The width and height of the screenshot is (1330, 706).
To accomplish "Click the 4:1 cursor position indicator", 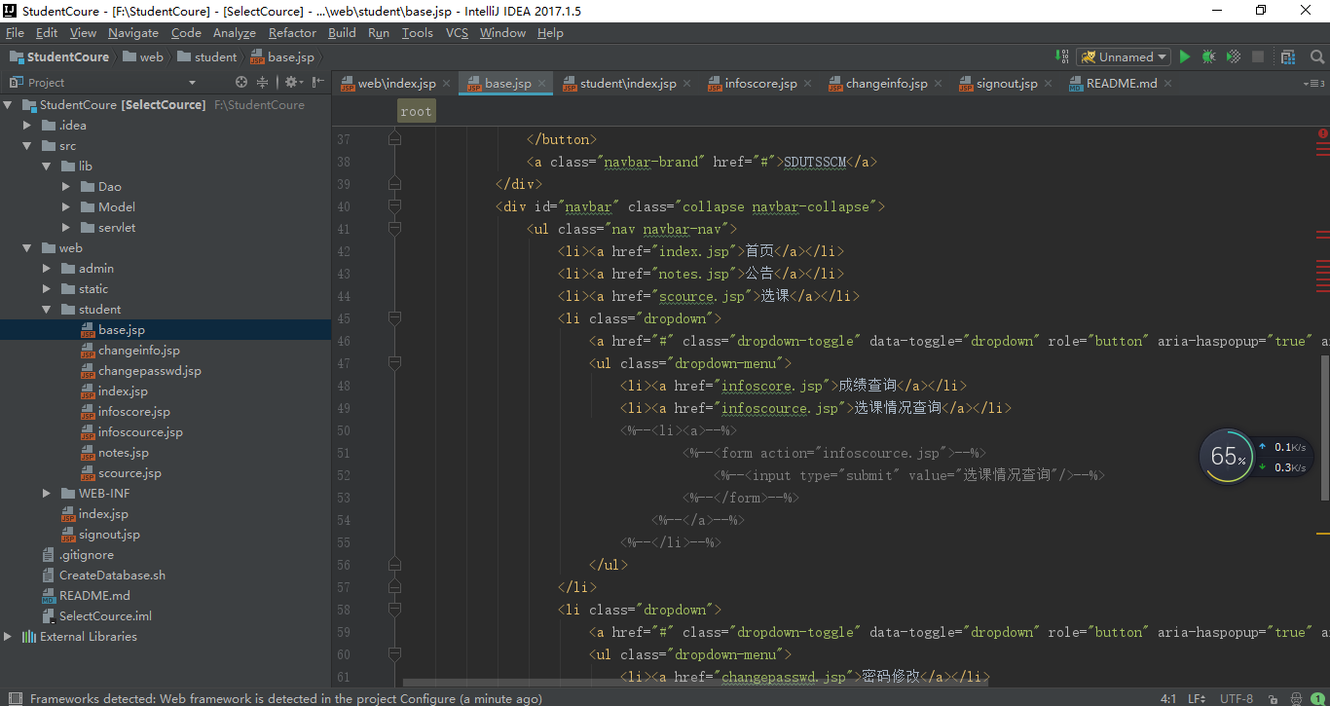I will [x=1167, y=698].
